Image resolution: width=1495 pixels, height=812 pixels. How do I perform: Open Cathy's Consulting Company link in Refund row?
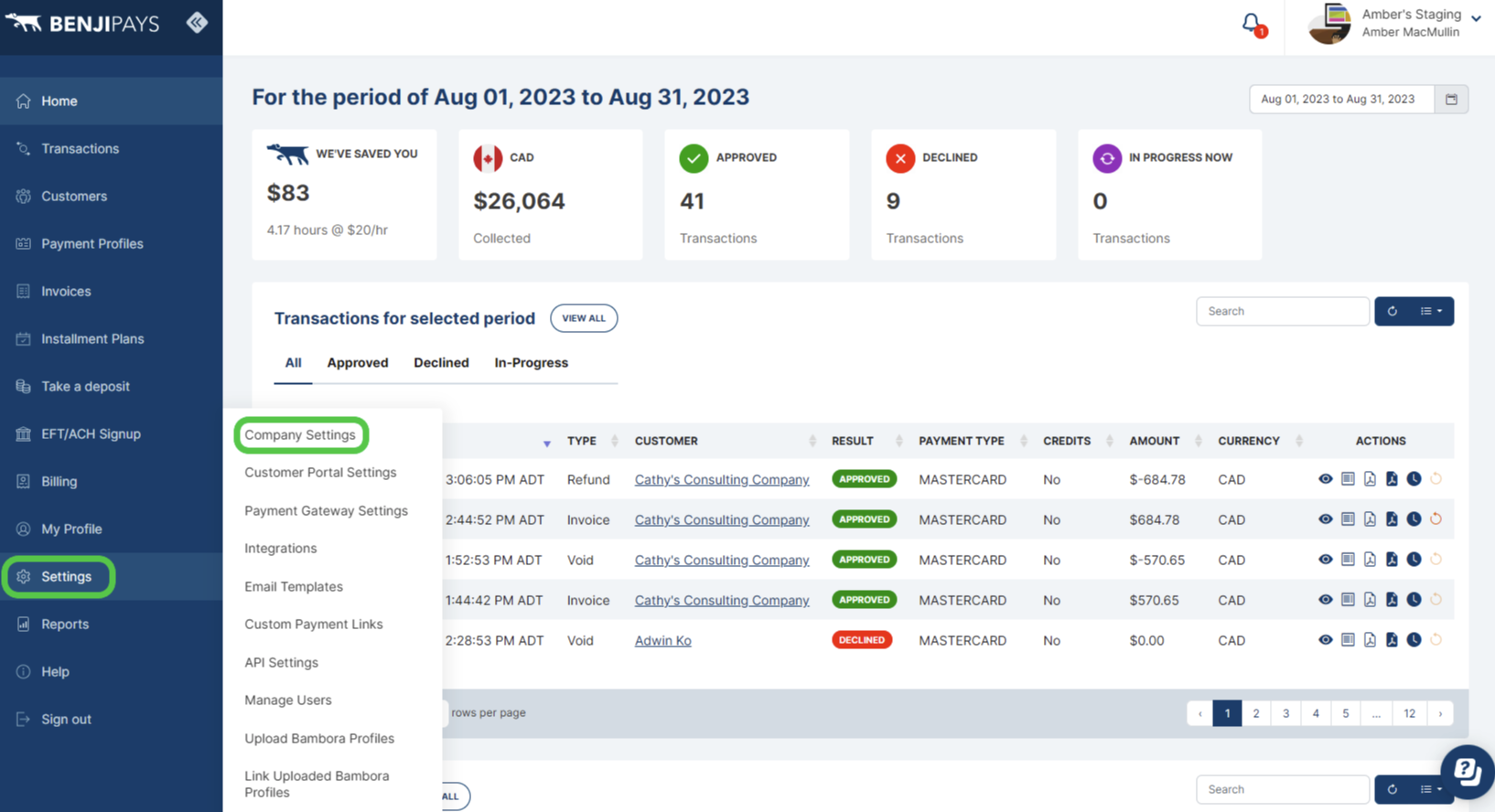click(x=722, y=479)
